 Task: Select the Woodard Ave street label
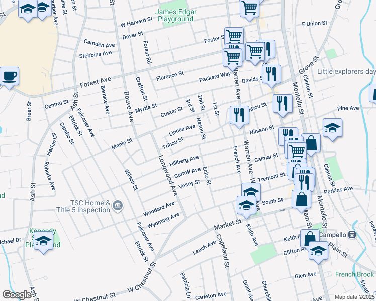click(159, 209)
